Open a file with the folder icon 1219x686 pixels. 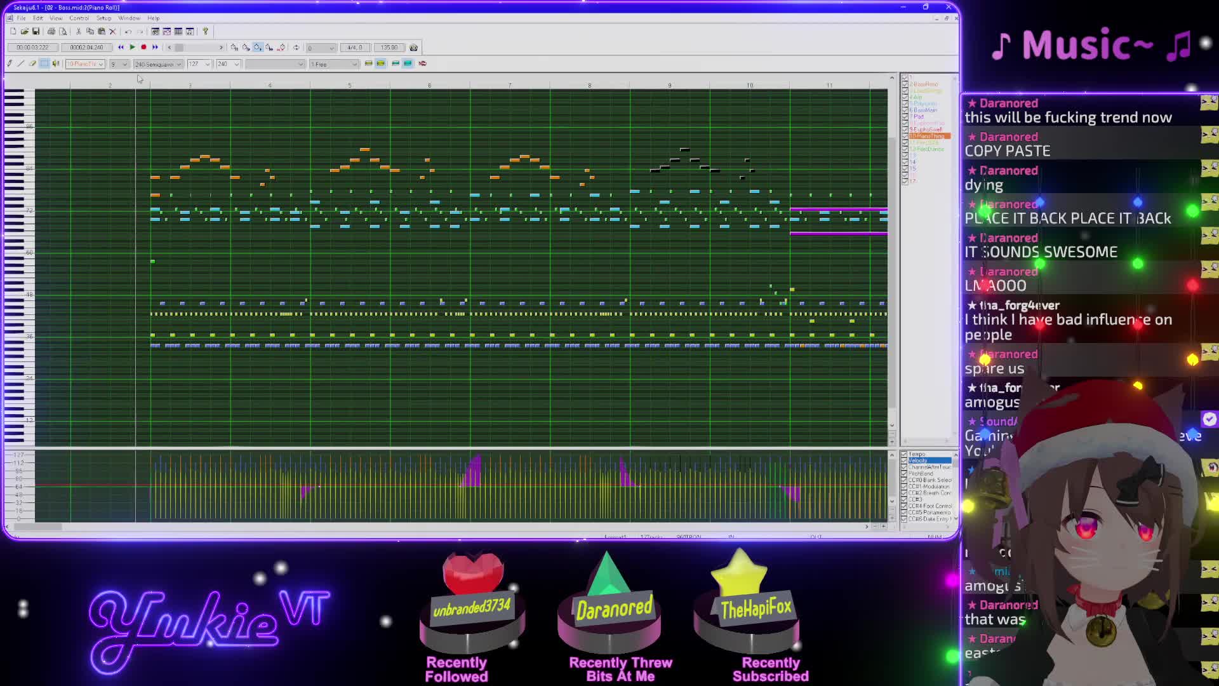pos(24,31)
